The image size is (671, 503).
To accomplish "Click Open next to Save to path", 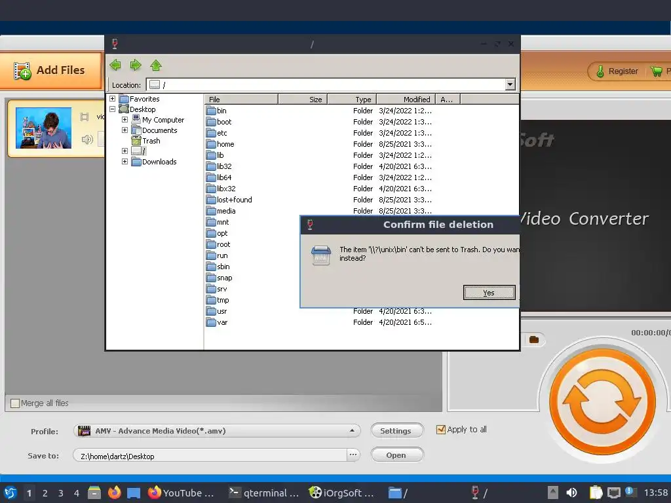I will click(x=396, y=455).
